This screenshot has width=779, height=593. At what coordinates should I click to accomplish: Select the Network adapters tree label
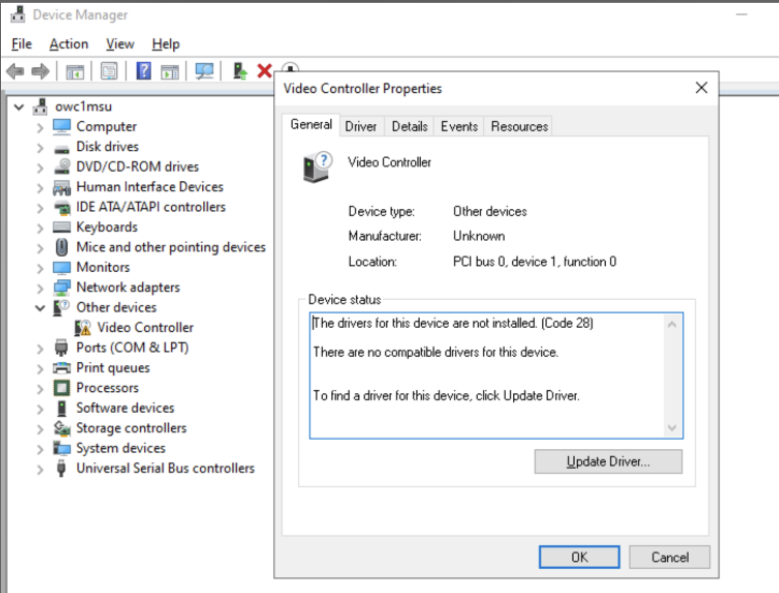click(x=128, y=287)
